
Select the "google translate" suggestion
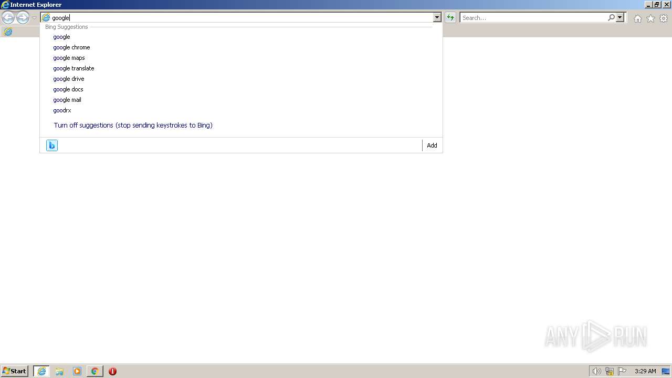[241, 68]
